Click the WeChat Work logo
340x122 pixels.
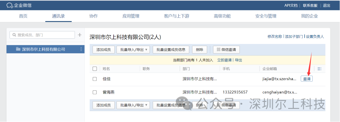coord(19,5)
